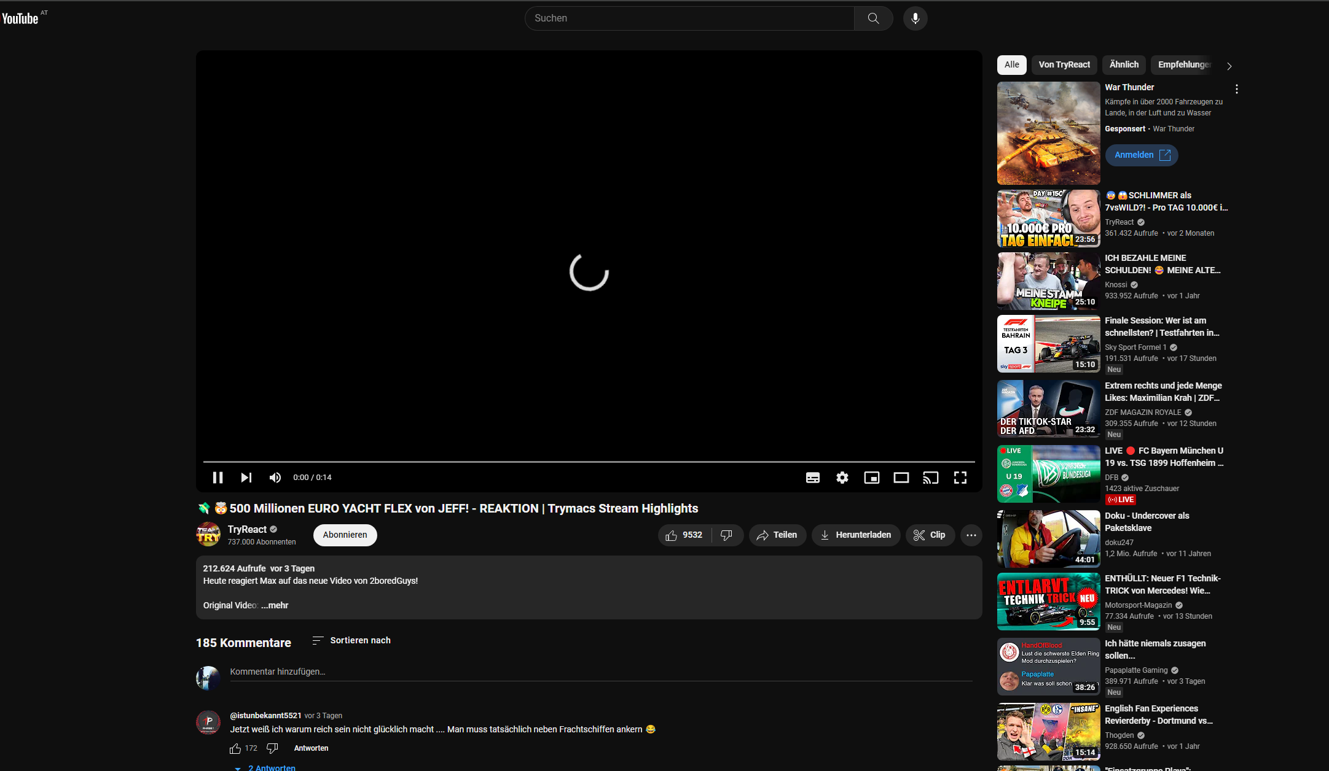The height and width of the screenshot is (771, 1329).
Task: Toggle theater mode view
Action: tap(901, 478)
